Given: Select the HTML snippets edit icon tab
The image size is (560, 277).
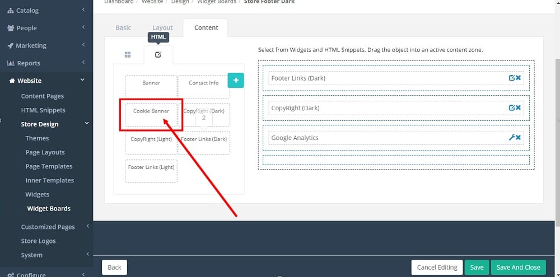Looking at the screenshot, I should (x=158, y=55).
